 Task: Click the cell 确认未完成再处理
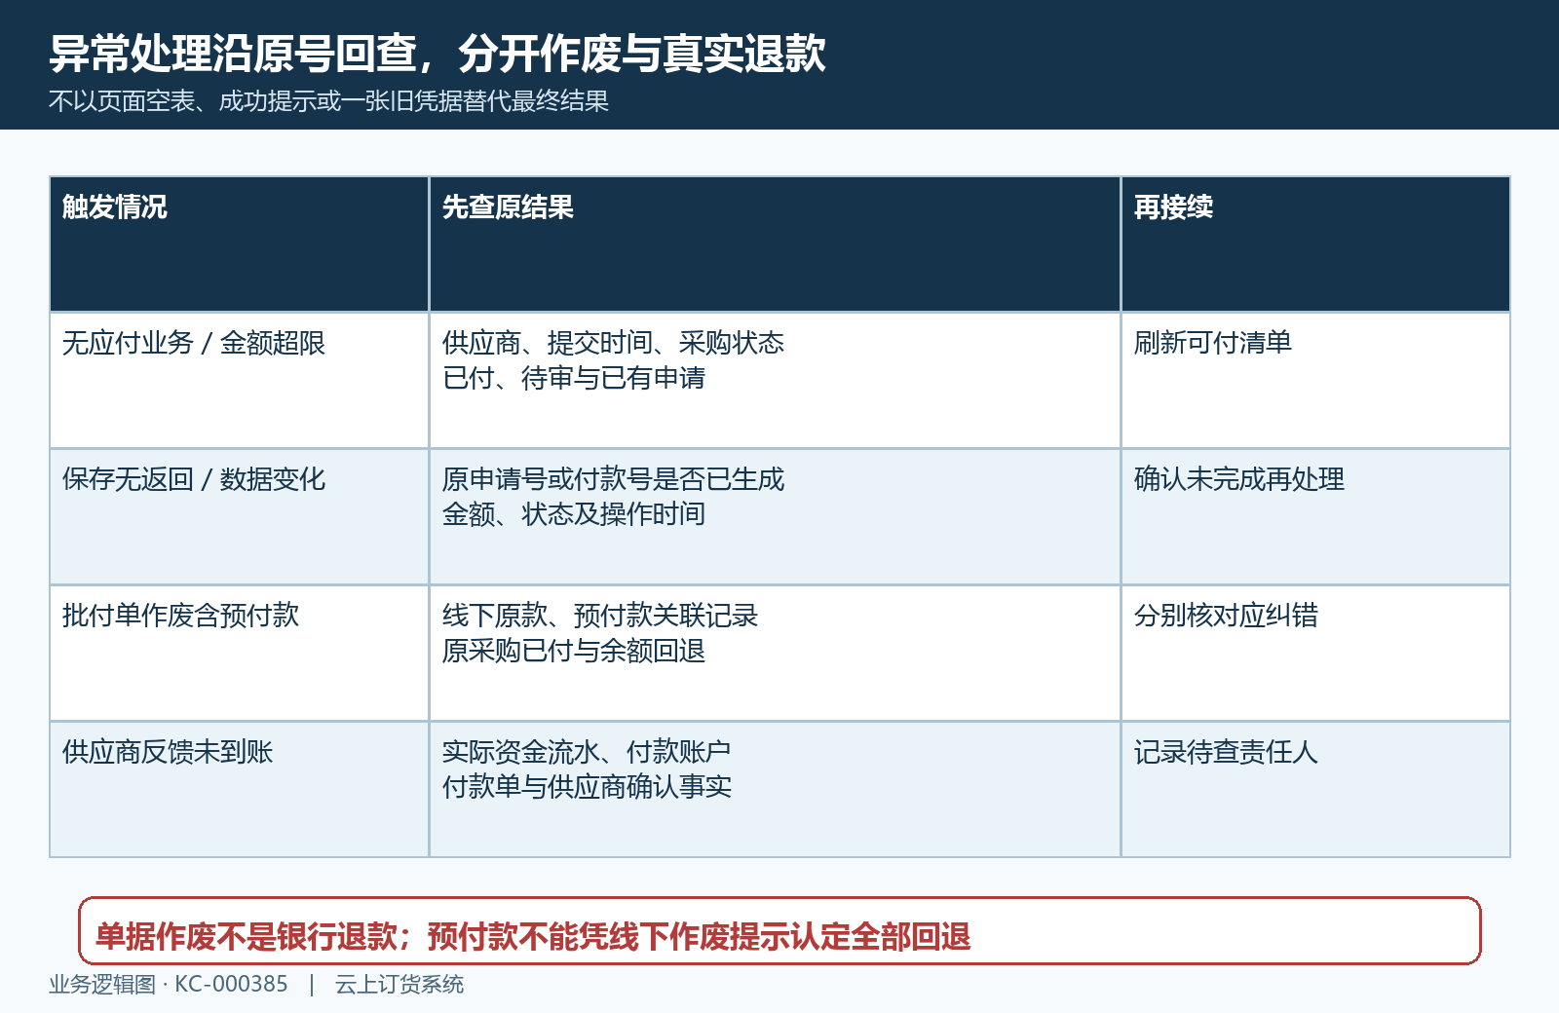(x=1315, y=516)
